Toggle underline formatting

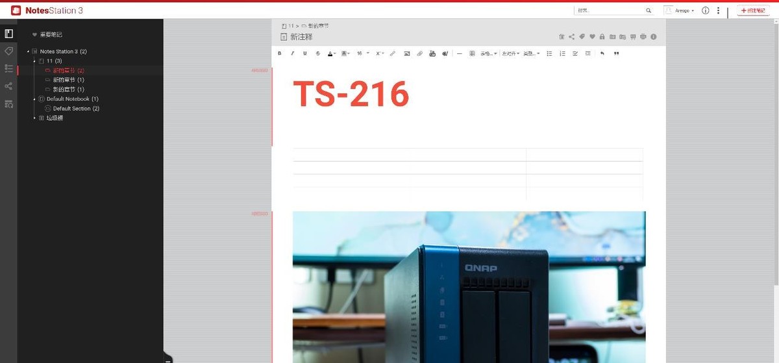(305, 53)
